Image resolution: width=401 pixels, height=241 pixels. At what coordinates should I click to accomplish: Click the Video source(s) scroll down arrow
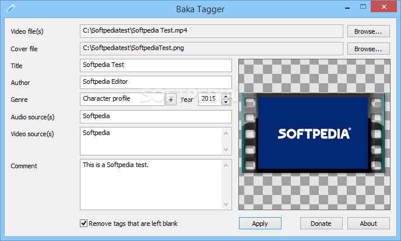pos(226,149)
